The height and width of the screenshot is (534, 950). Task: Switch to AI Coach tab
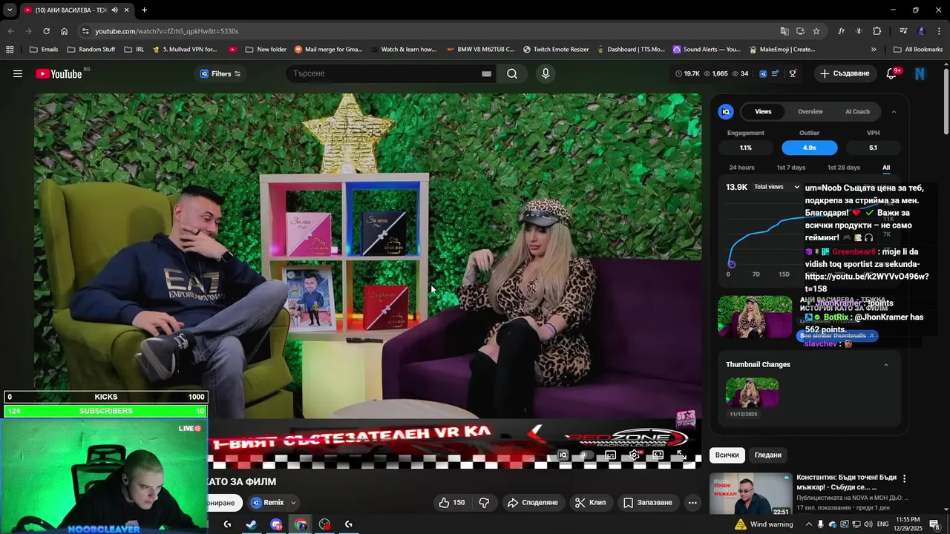pyautogui.click(x=857, y=111)
